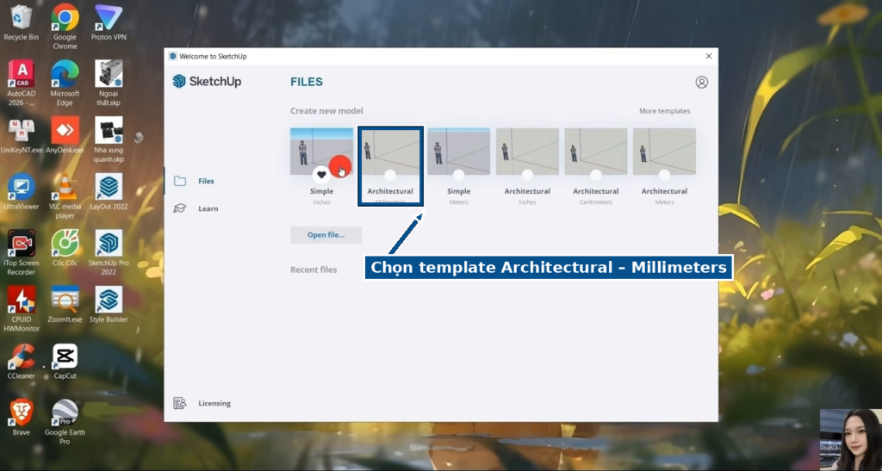
Task: Open ZoomIt.exe desktop icon
Action: 65,304
